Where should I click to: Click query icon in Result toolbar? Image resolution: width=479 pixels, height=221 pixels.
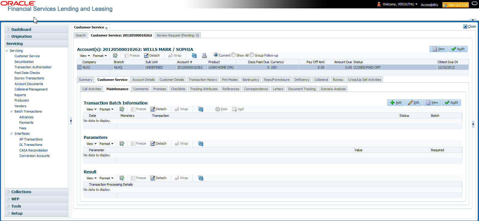pos(122,178)
